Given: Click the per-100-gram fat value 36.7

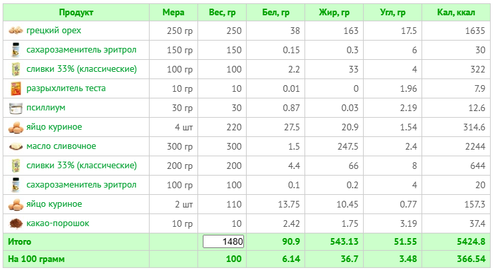Looking at the screenshot, I should coord(350,259).
